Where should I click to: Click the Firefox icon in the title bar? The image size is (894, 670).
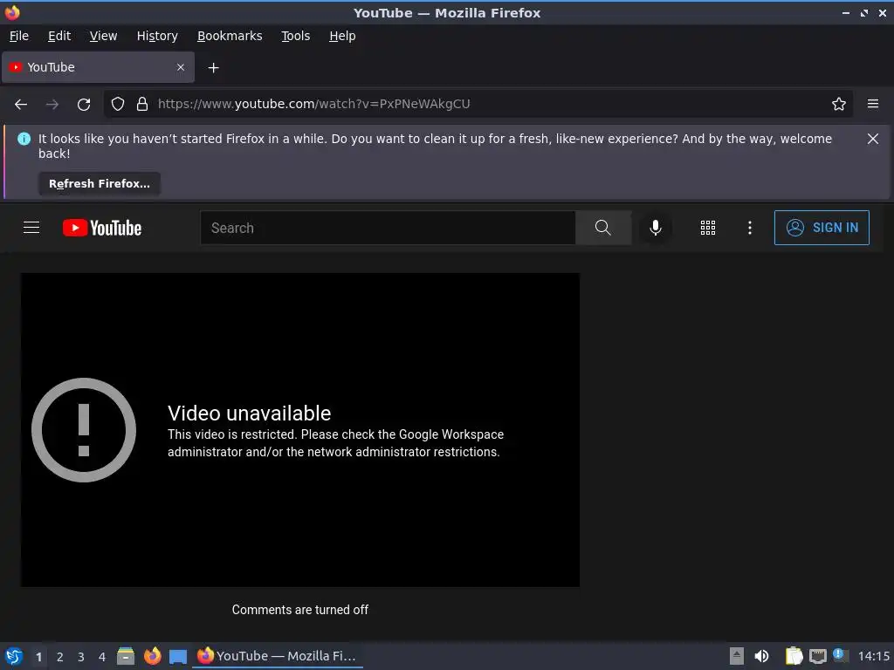click(x=12, y=12)
